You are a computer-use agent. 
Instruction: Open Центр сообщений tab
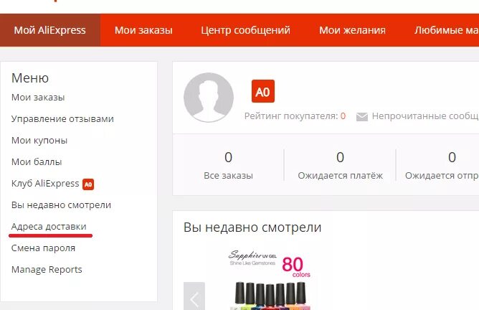tap(245, 30)
